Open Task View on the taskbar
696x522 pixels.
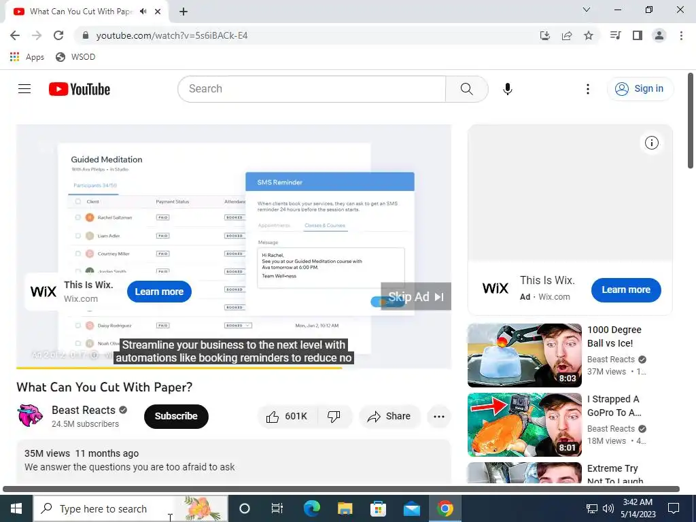pyautogui.click(x=277, y=508)
